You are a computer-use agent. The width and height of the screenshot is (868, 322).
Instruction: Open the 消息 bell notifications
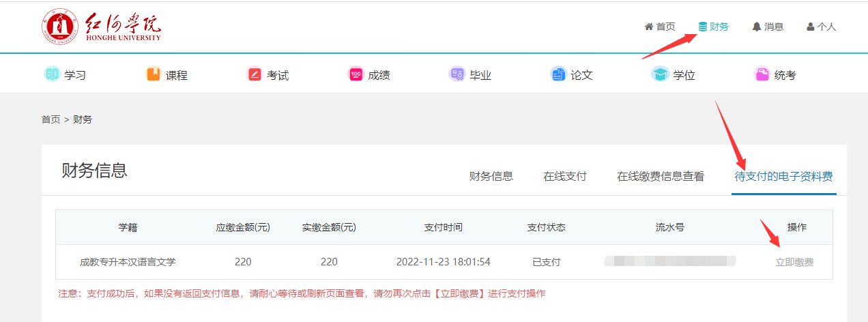768,27
